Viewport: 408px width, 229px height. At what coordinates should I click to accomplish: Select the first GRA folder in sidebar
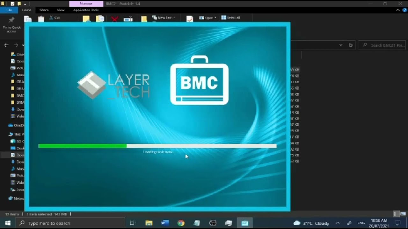[x=18, y=82]
